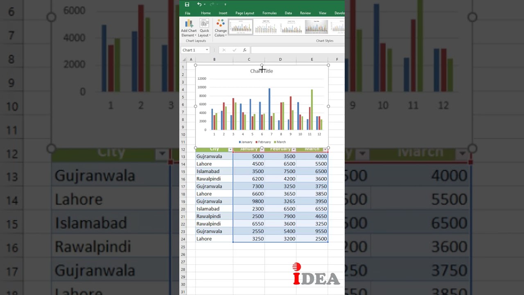
Task: Open the February column filter dropdown
Action: [294, 150]
